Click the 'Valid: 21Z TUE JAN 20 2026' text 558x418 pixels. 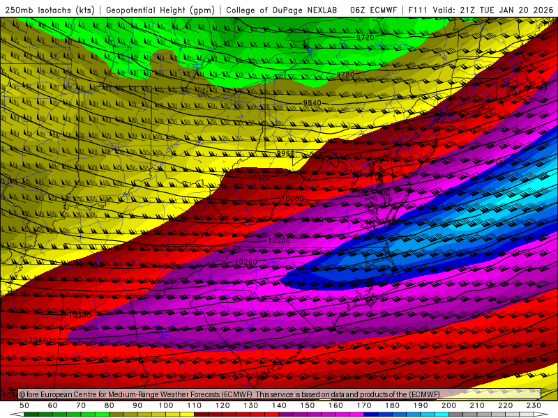[x=493, y=10]
